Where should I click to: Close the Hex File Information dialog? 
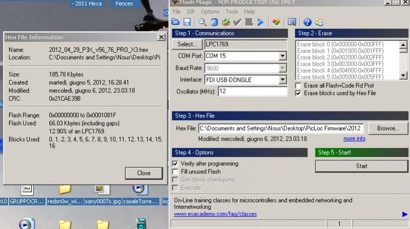pos(143,173)
